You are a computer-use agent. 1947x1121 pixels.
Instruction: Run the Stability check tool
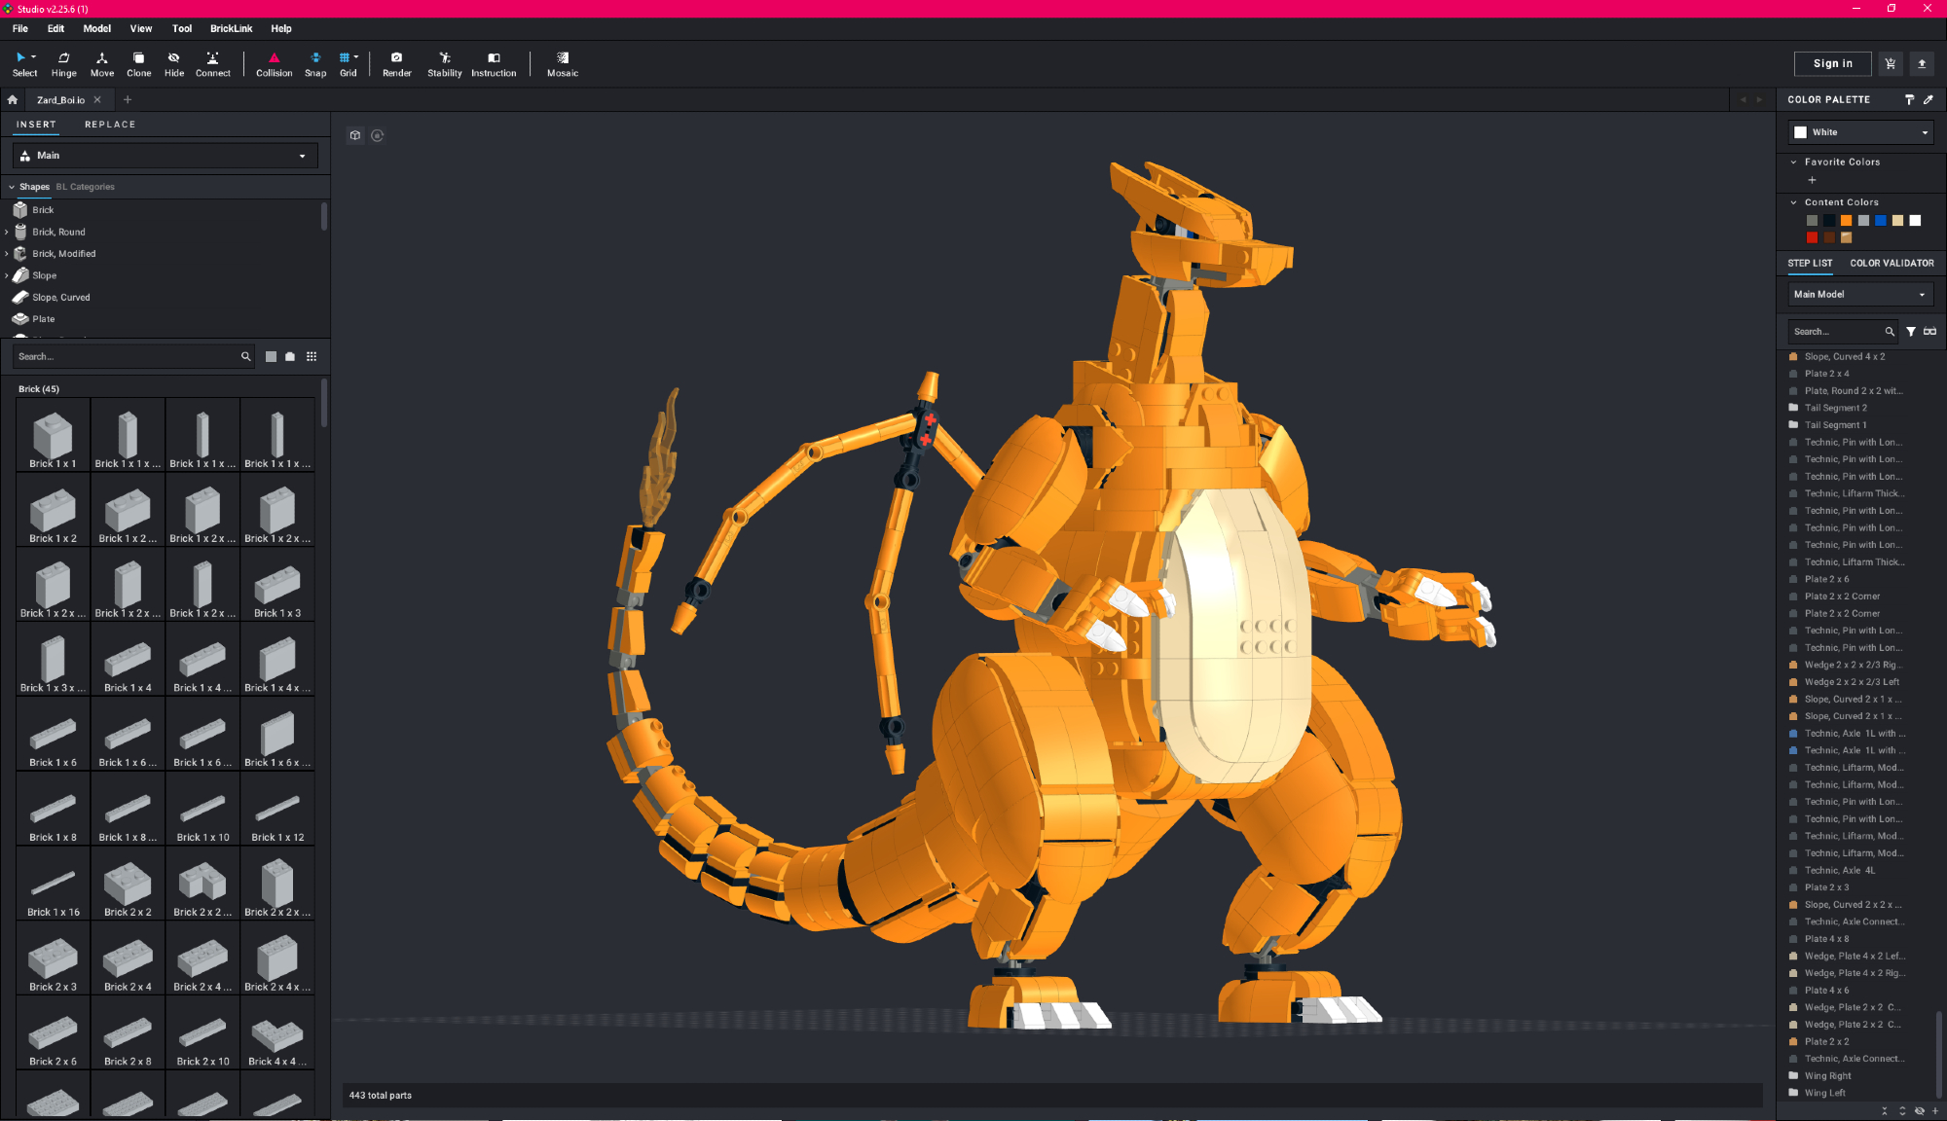[x=444, y=63]
